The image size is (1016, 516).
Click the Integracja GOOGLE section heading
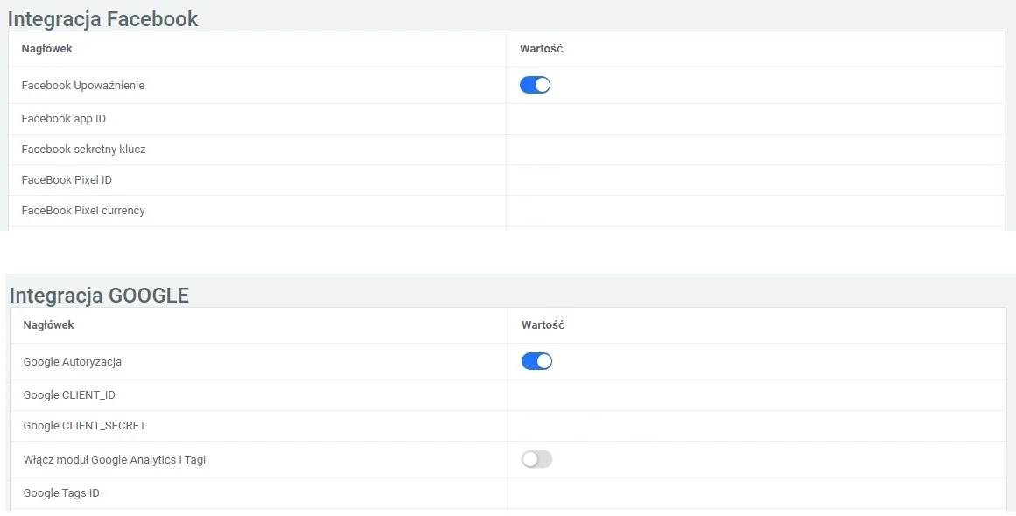coord(99,296)
